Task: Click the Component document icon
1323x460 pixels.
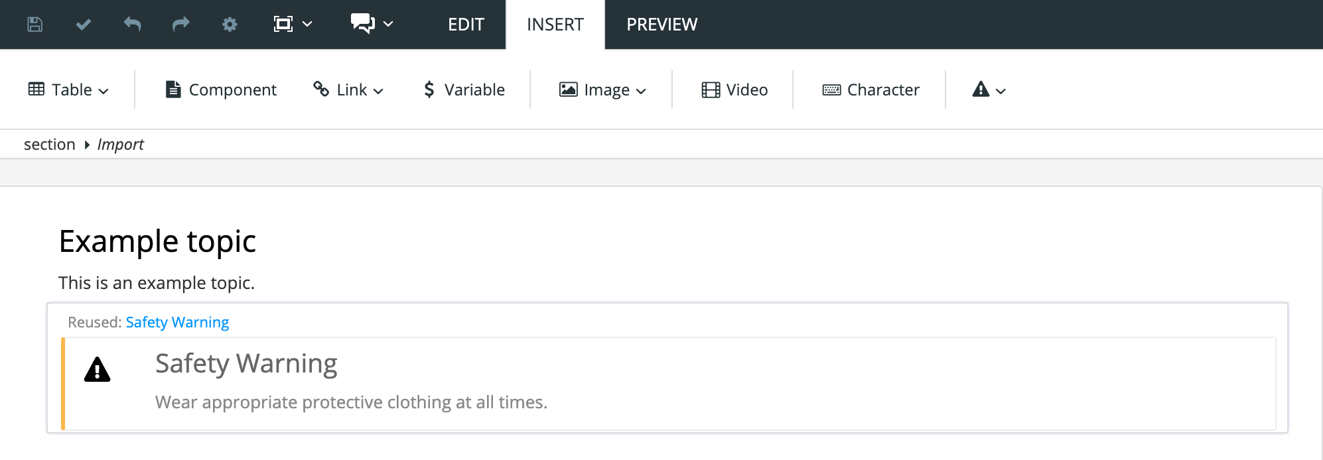Action: click(173, 89)
